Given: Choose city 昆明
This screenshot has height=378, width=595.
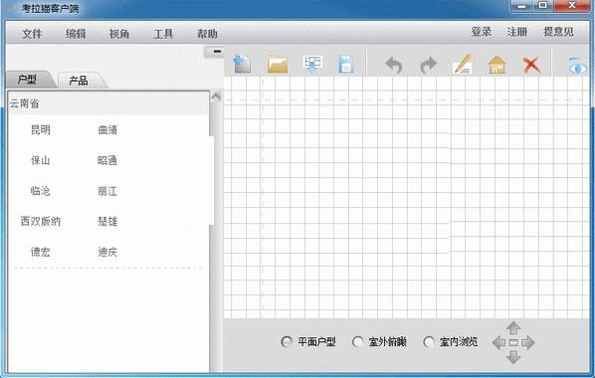Looking at the screenshot, I should (40, 129).
